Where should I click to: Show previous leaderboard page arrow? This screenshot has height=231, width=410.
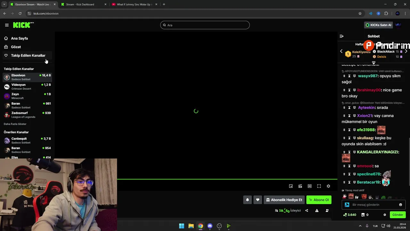click(341, 51)
